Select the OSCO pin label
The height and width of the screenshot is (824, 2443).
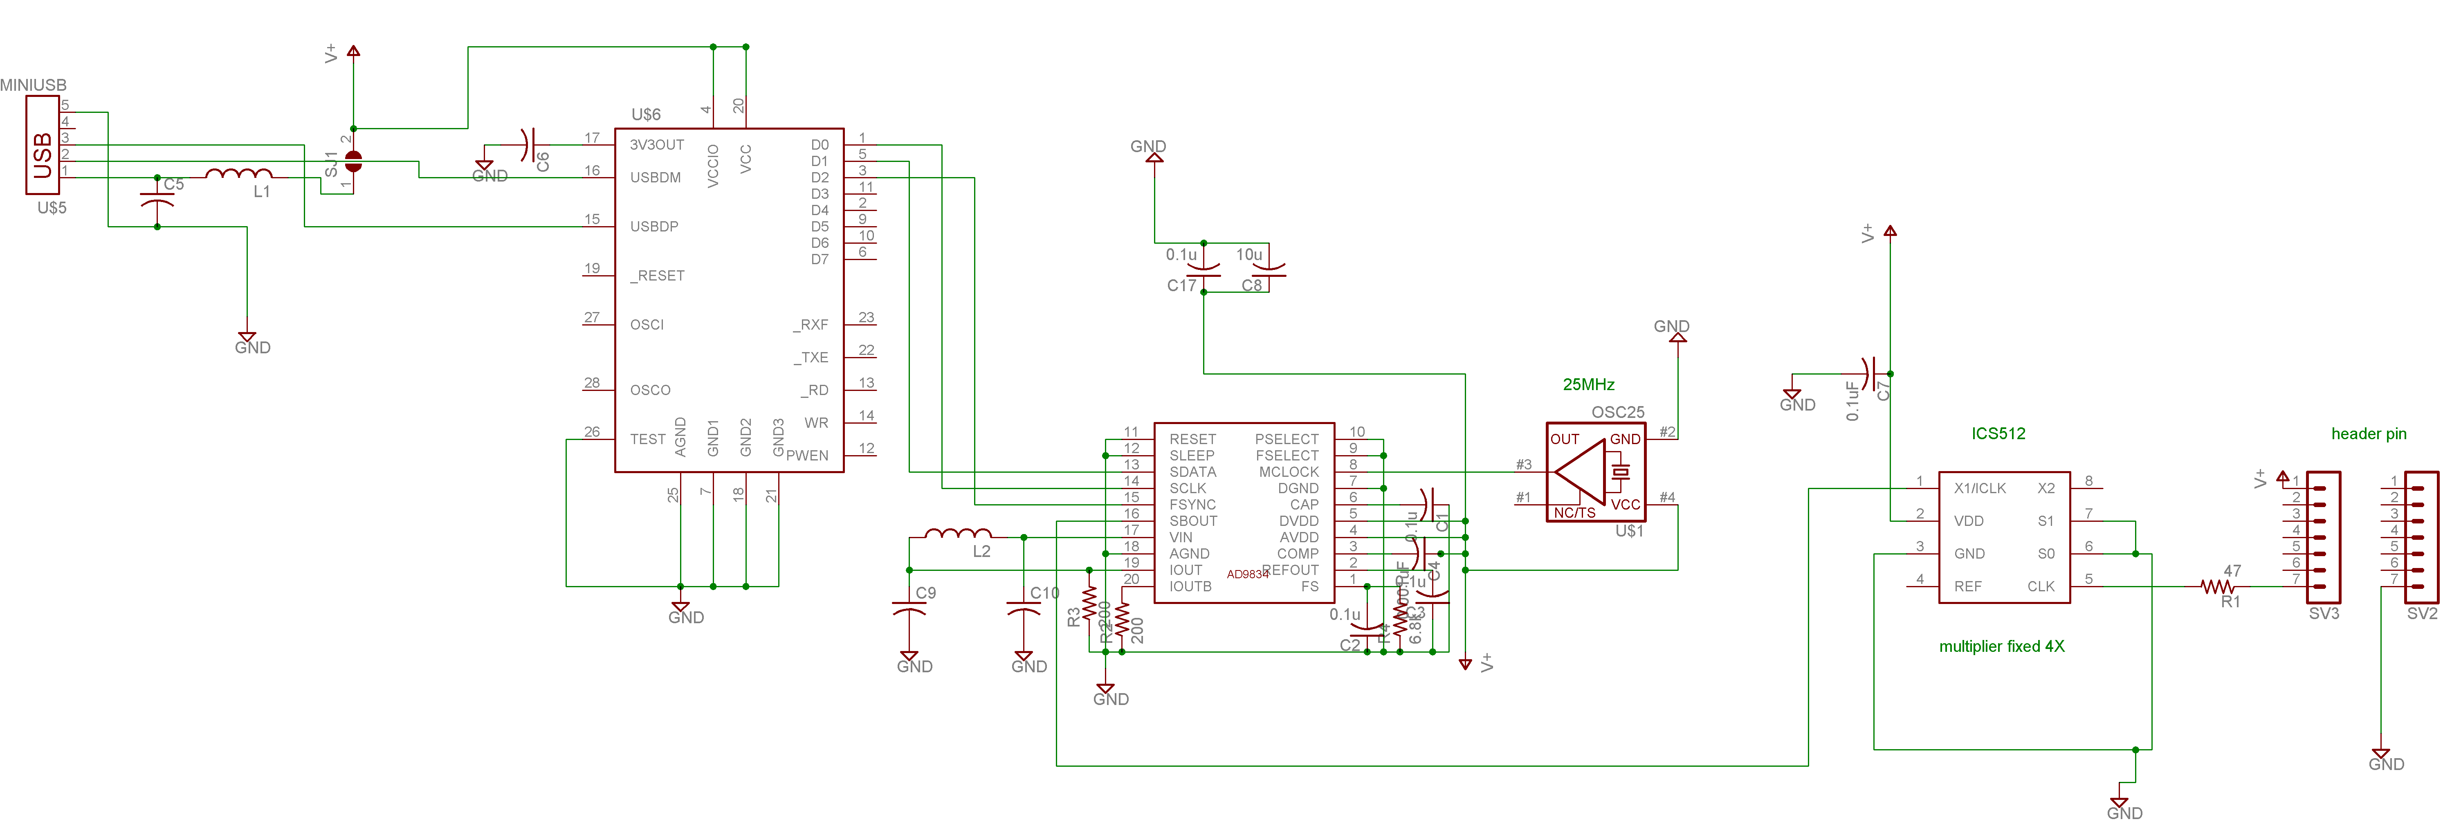[650, 391]
